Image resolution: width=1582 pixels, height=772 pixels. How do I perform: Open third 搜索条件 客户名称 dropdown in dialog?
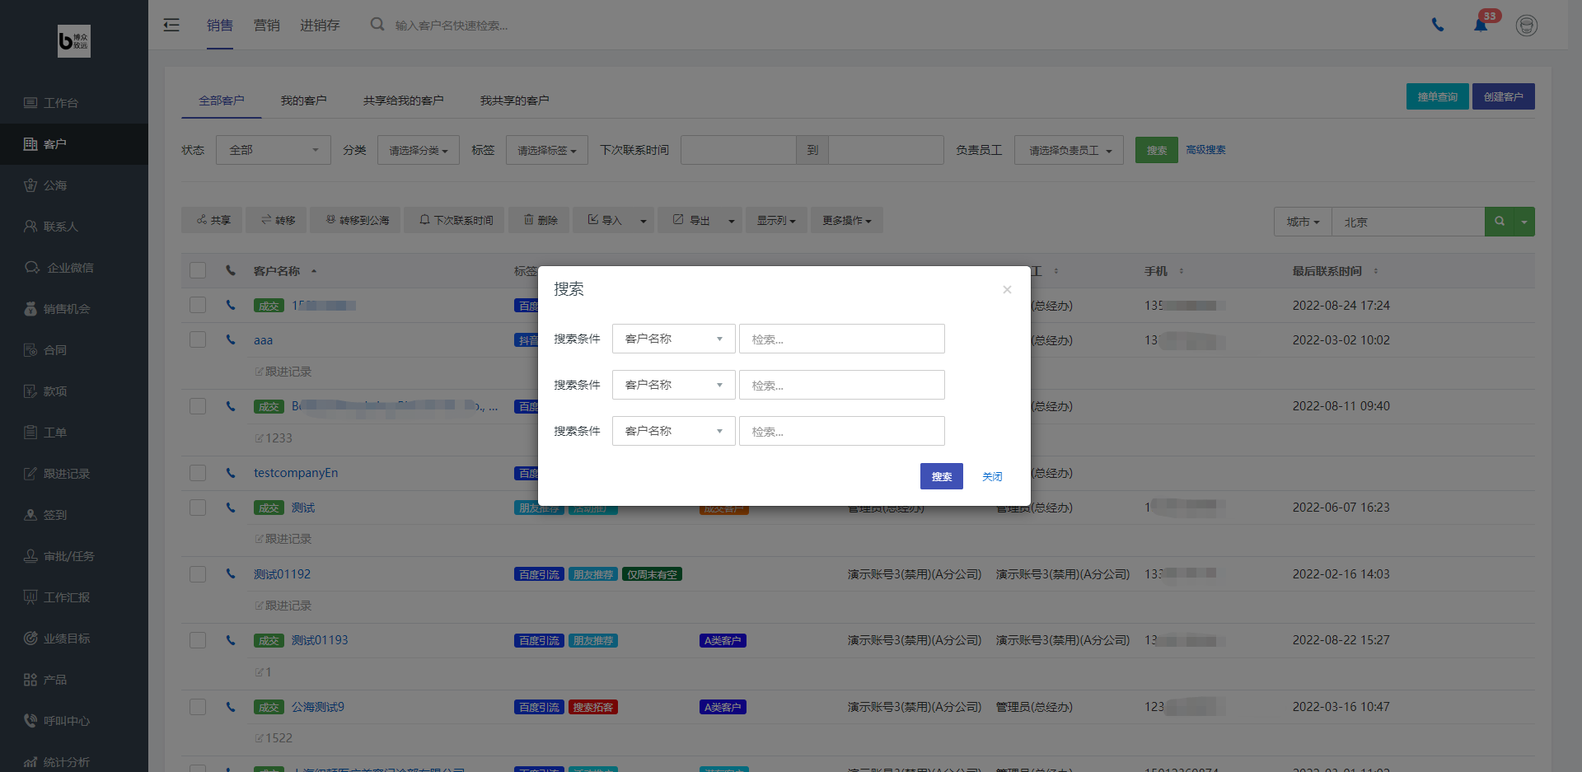pos(673,431)
